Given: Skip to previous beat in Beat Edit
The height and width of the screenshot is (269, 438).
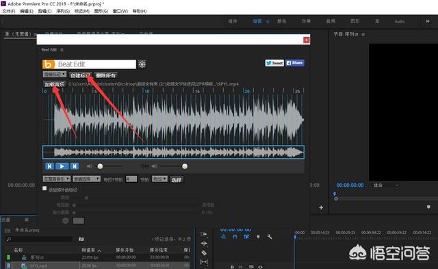Looking at the screenshot, I should (x=49, y=166).
